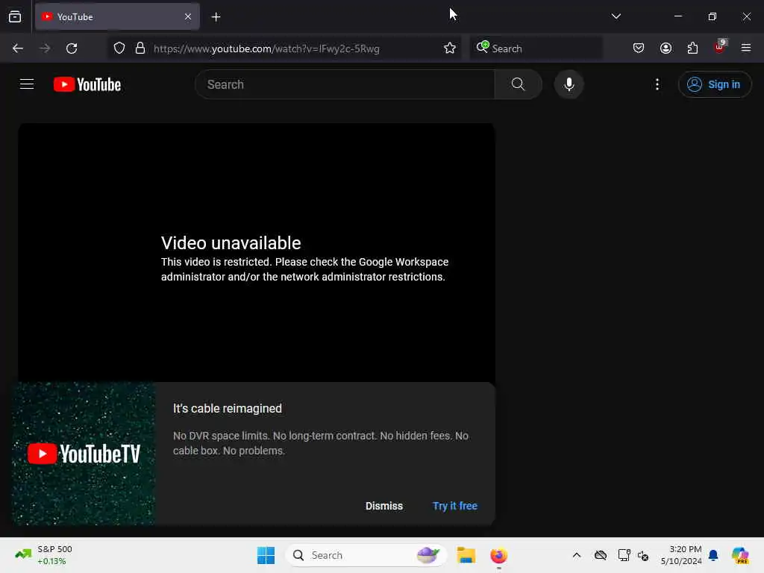This screenshot has height=573, width=764.
Task: Show hidden system tray icons
Action: coord(577,555)
